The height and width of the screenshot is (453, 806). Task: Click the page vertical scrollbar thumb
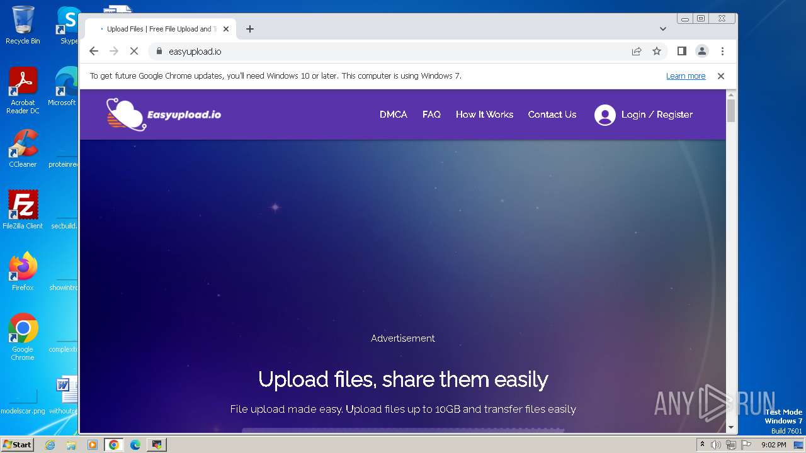[x=731, y=111]
